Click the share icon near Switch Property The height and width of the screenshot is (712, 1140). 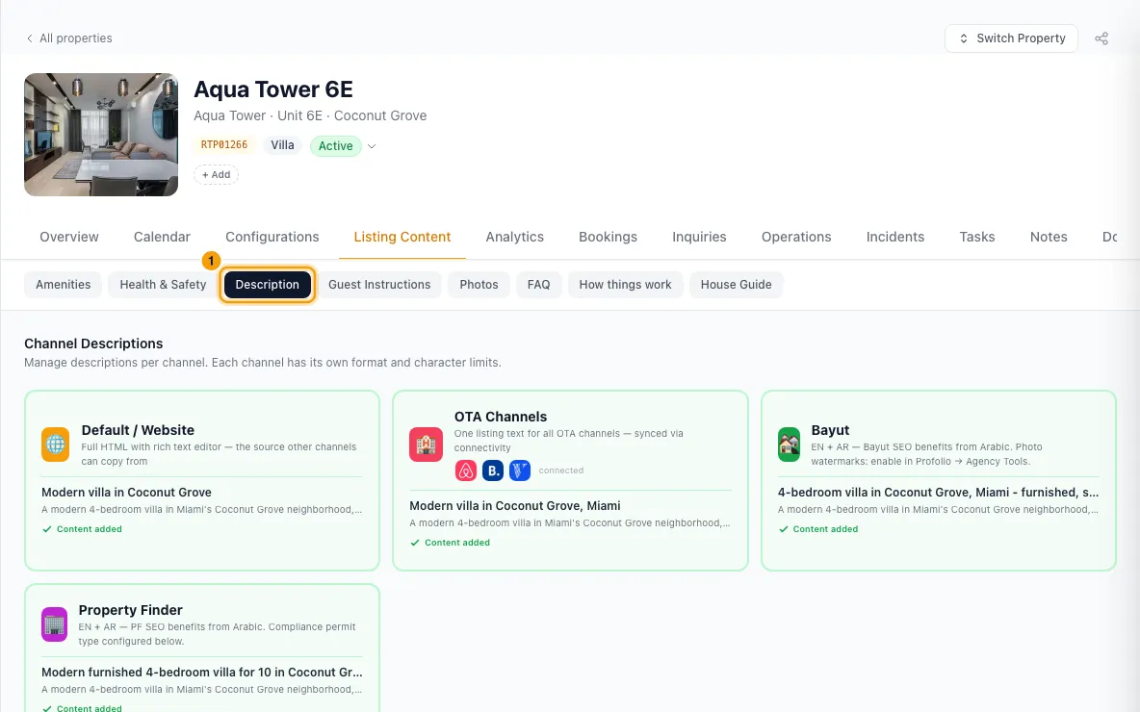point(1101,38)
